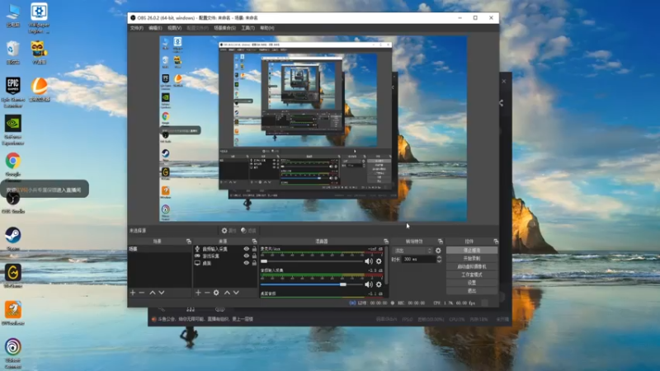Click the 开始录制 start recording button

pos(471,258)
